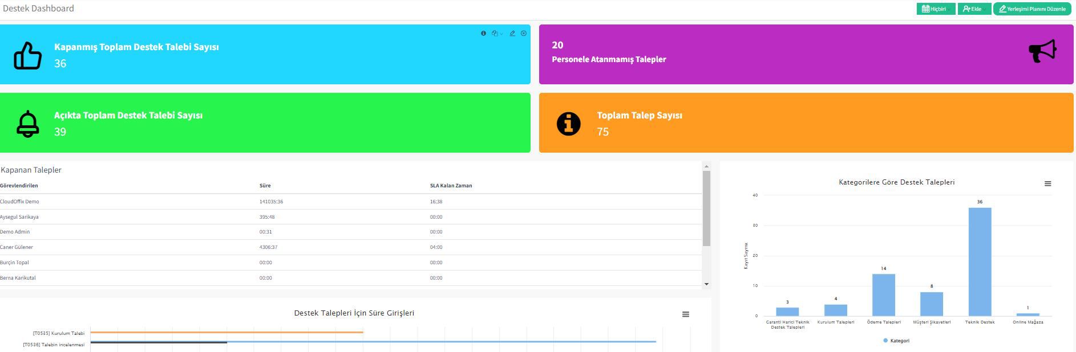1076x352 pixels.
Task: Click SLA value 16:38
Action: click(436, 202)
